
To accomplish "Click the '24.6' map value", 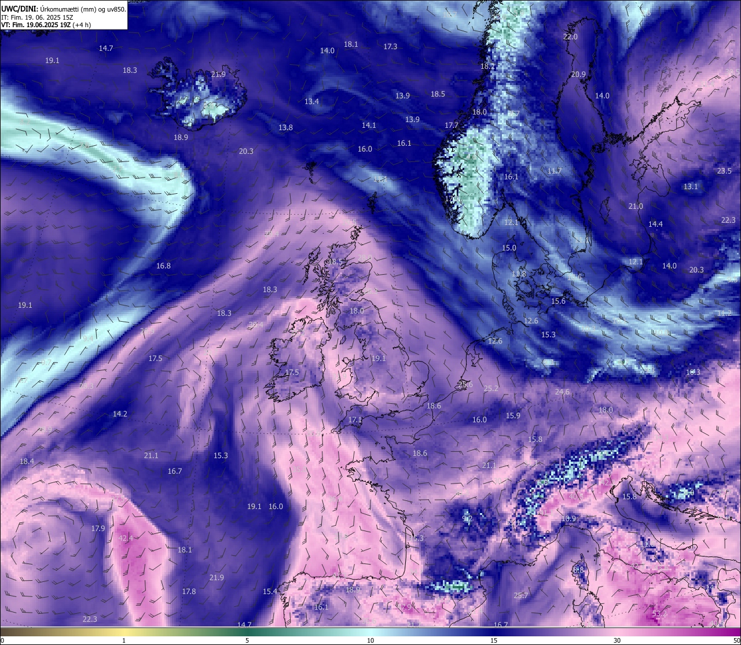I will 562,392.
